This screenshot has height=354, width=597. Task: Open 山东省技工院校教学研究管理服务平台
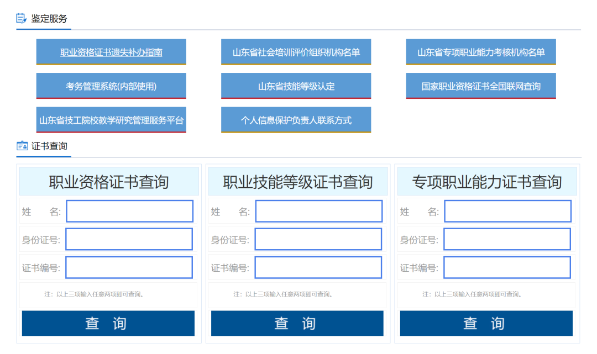[111, 120]
